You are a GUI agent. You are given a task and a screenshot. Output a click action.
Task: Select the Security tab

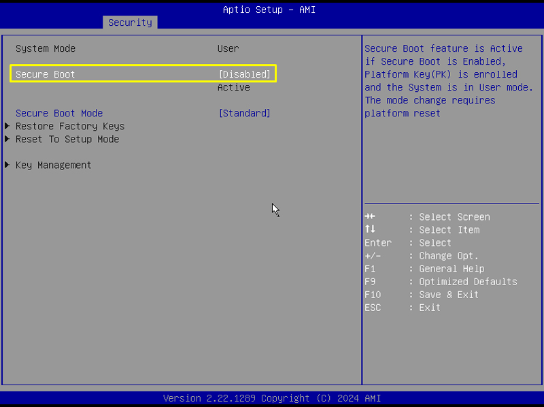130,22
